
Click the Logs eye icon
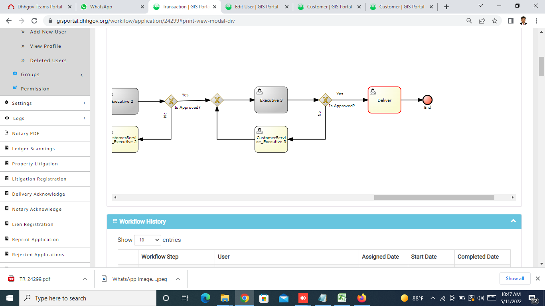point(7,118)
